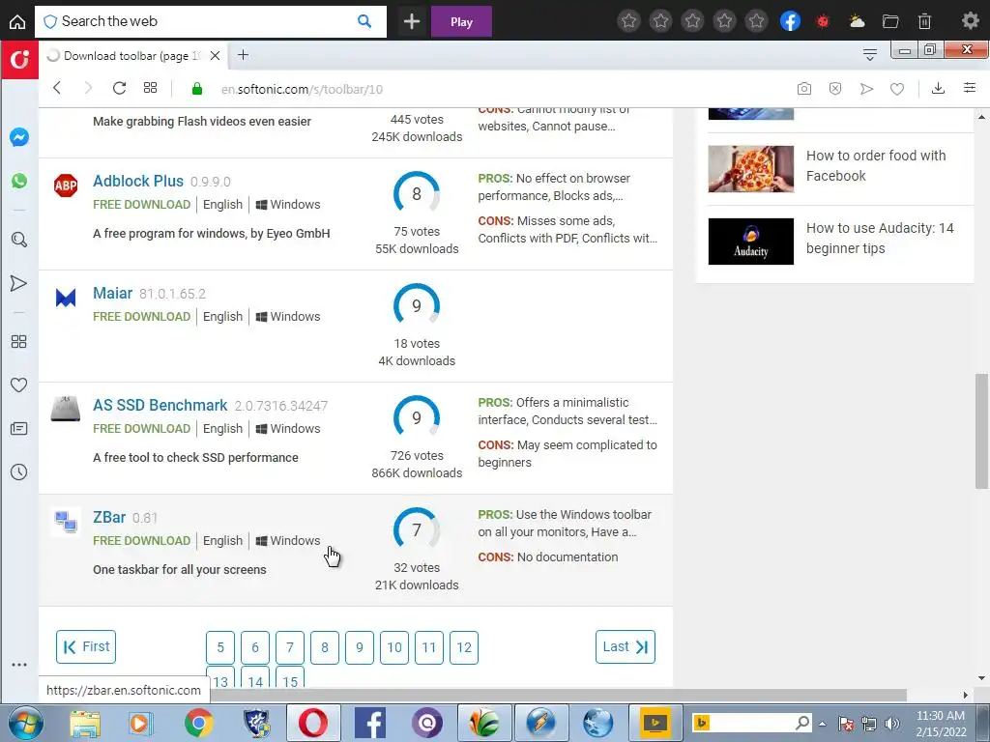Viewport: 990px width, 742px height.
Task: Open ZBar listing link
Action: pos(109,518)
